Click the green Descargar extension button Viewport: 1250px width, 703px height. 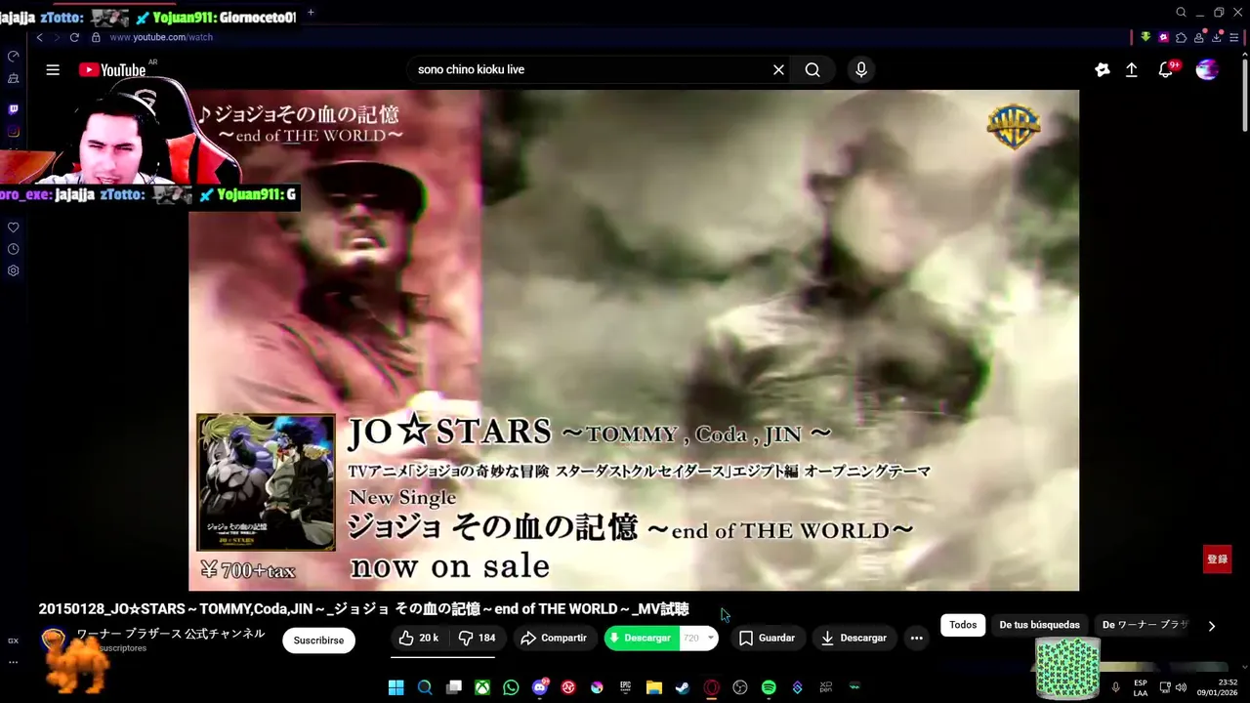(x=642, y=638)
